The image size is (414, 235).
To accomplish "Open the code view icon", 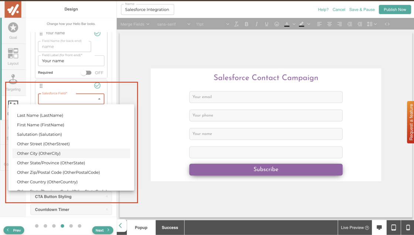I will click(x=387, y=24).
